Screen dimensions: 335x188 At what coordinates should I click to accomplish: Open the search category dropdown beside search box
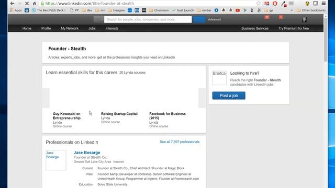point(98,19)
